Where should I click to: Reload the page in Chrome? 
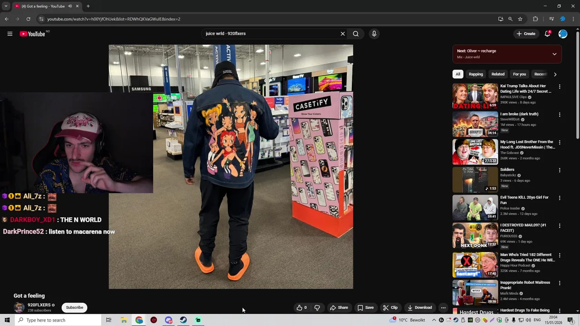[x=28, y=19]
